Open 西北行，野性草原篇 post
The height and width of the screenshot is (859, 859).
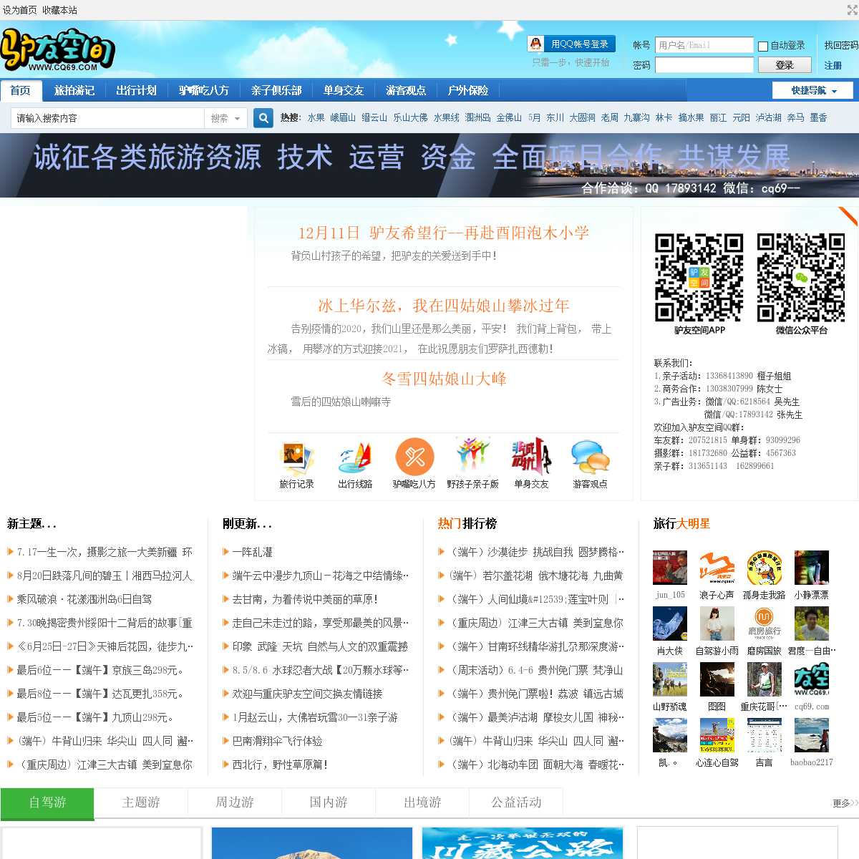(280, 765)
